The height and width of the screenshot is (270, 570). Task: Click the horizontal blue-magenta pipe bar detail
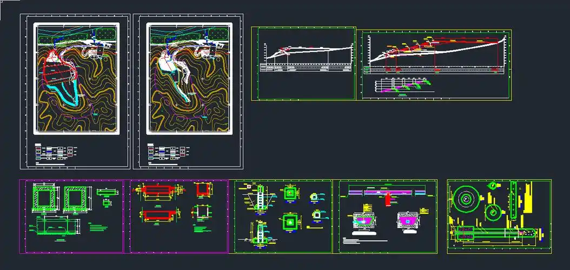point(387,191)
